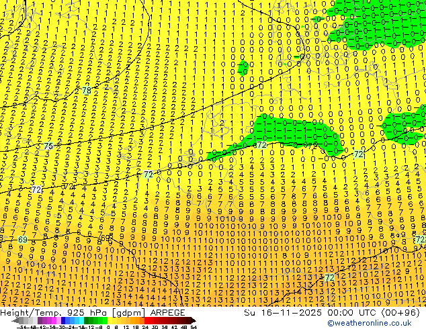
Task: Click the 12 value on legend scale
Action: point(126,328)
